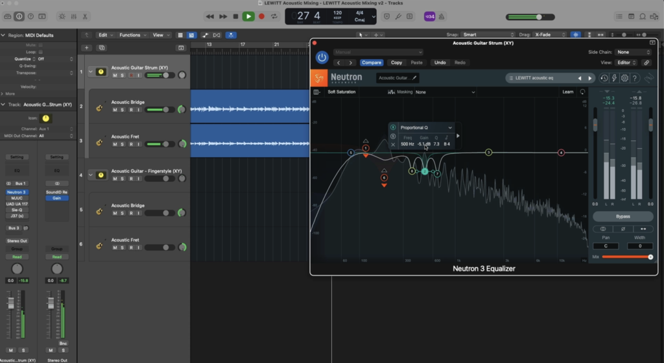Open Neutron settings gear icon

[624, 78]
